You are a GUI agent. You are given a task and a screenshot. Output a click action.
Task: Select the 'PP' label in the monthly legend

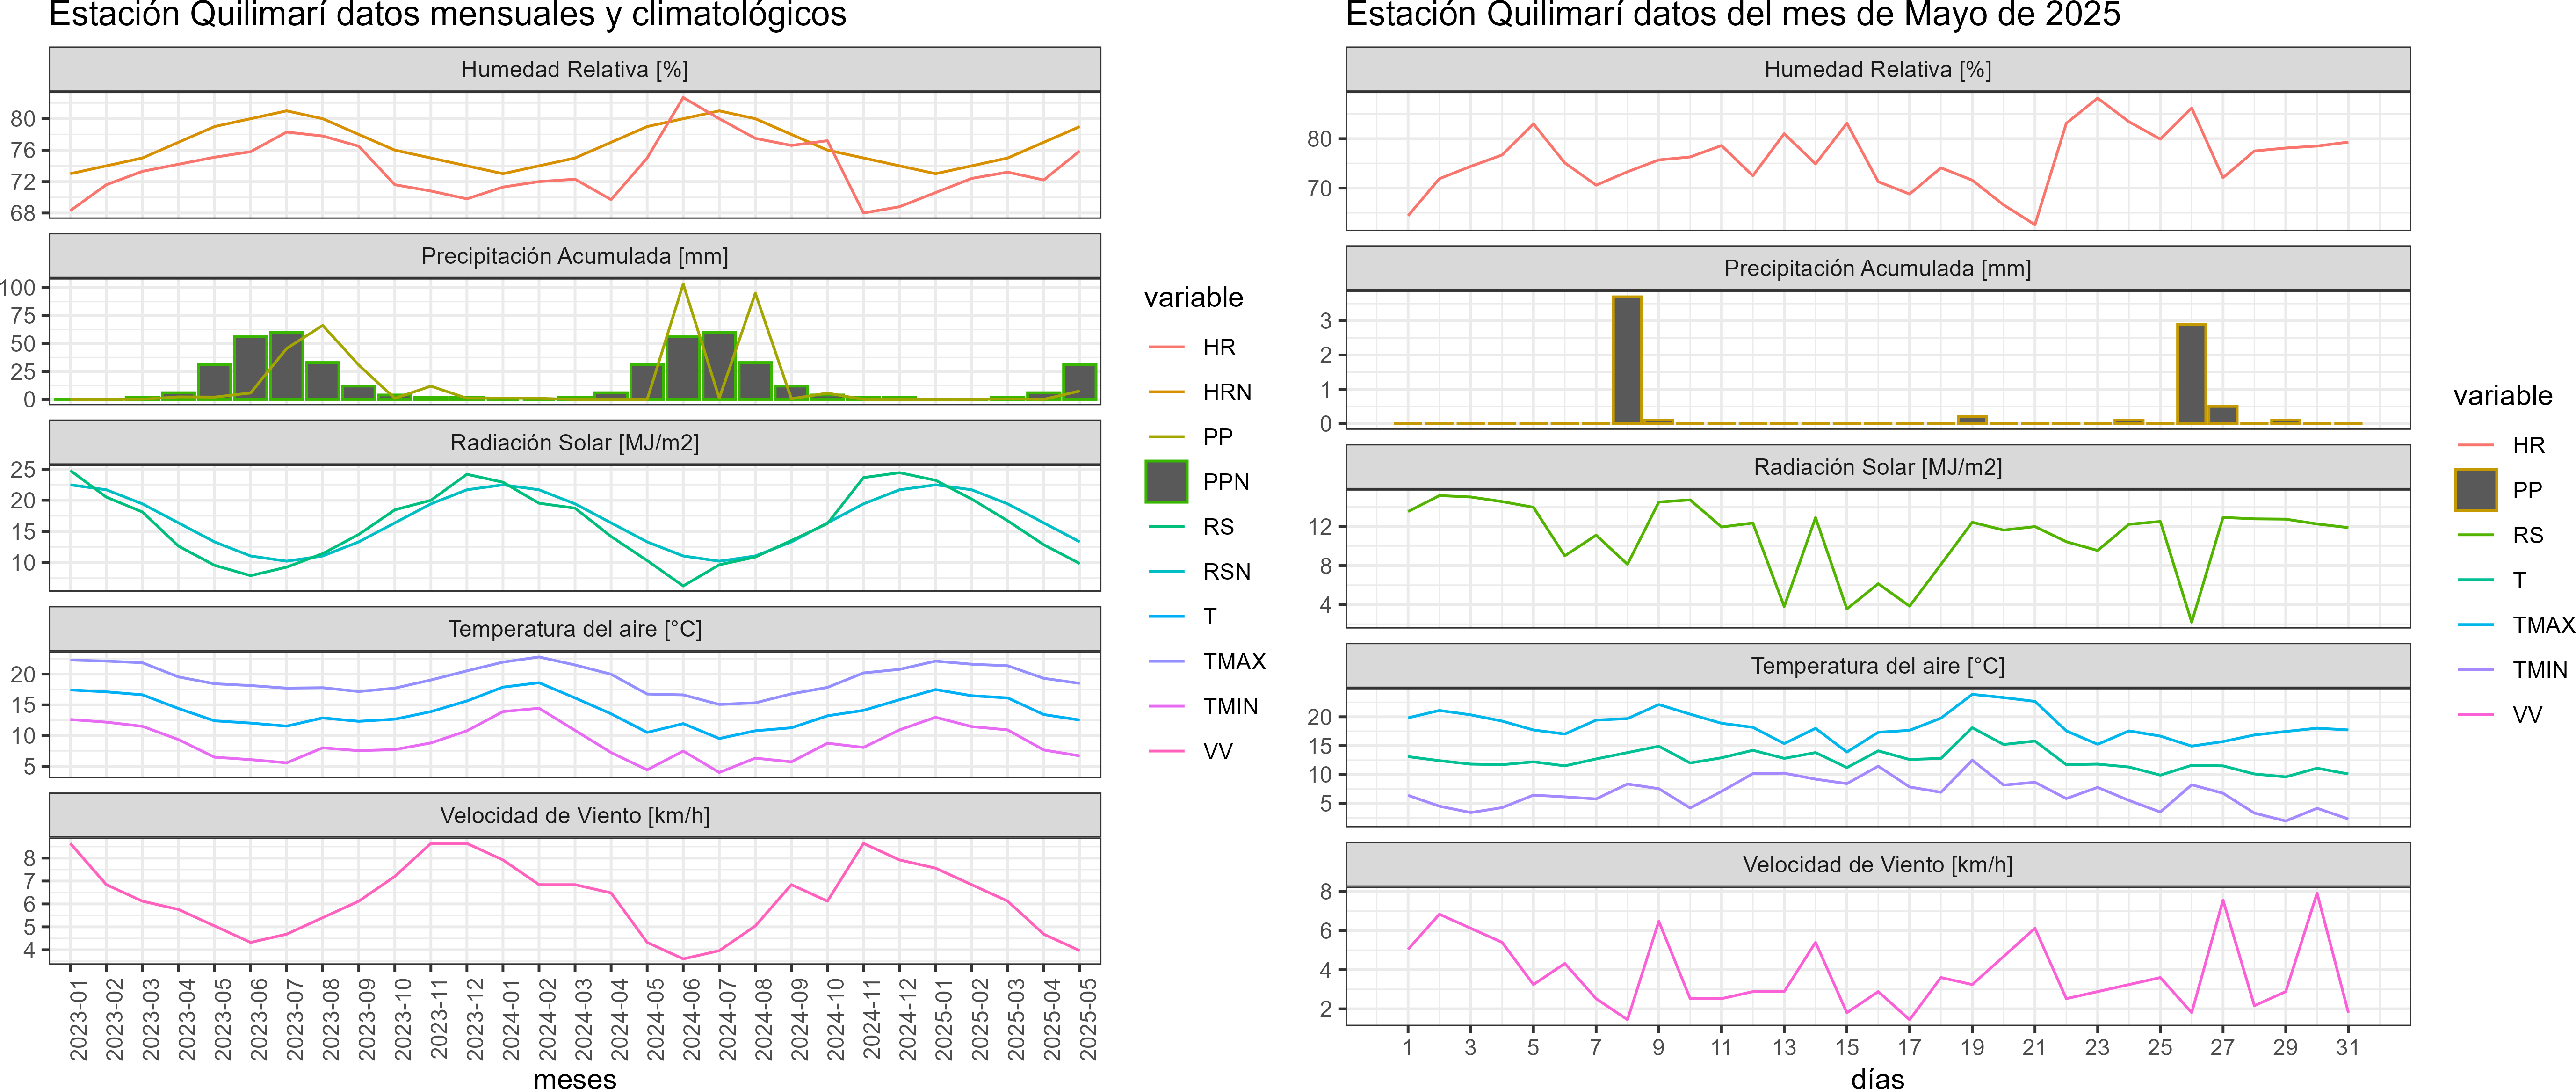(x=1217, y=437)
